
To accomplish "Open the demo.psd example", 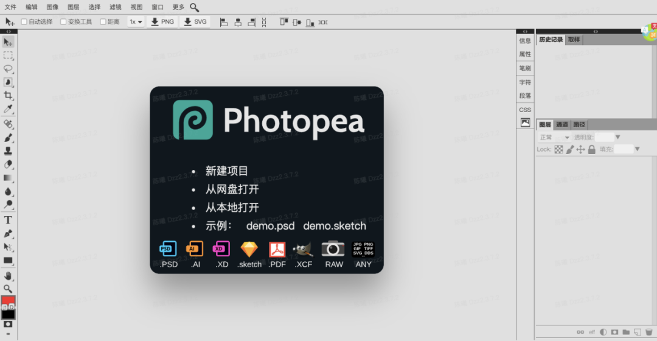I will point(270,226).
